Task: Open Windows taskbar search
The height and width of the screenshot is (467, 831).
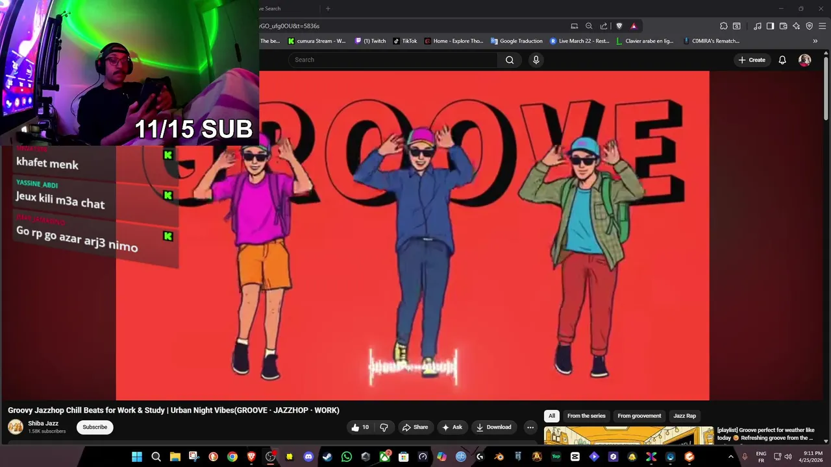Action: [x=156, y=457]
